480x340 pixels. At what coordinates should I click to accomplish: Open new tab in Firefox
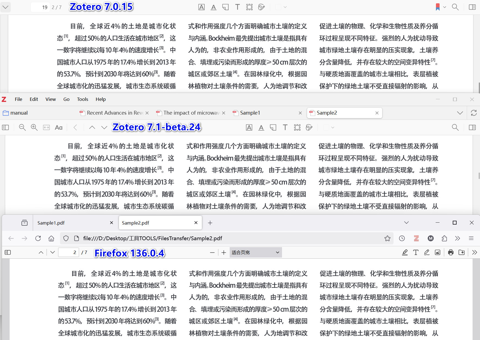[210, 223]
